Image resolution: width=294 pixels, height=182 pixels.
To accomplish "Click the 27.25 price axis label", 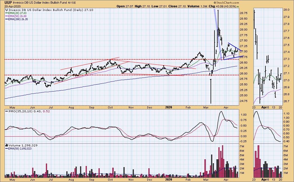I will click(243, 46).
